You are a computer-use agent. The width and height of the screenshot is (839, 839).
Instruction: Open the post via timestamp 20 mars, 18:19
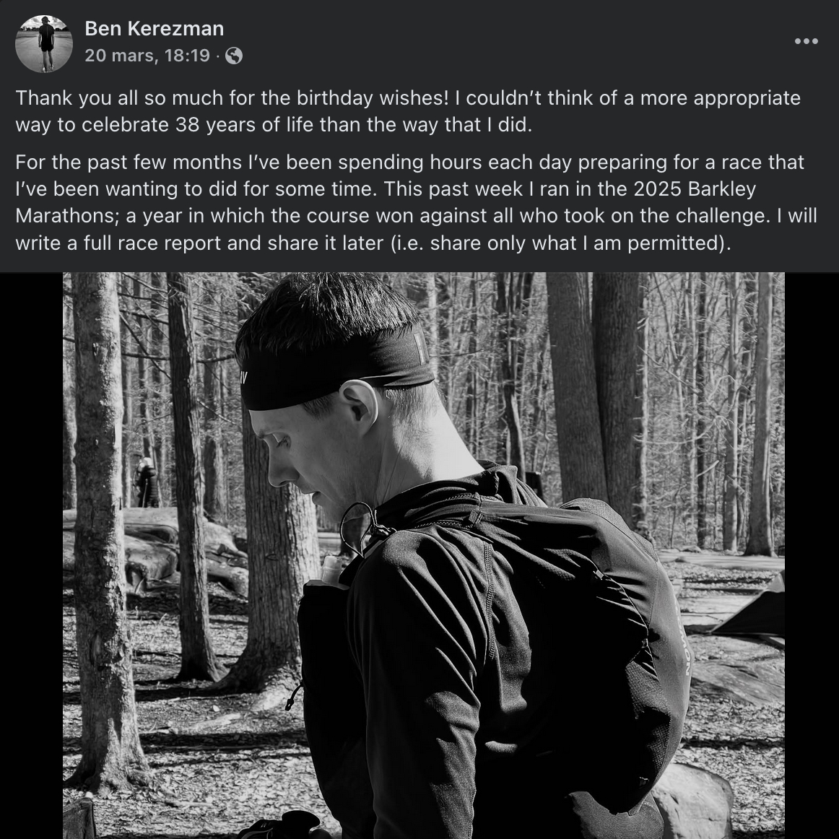(x=147, y=56)
